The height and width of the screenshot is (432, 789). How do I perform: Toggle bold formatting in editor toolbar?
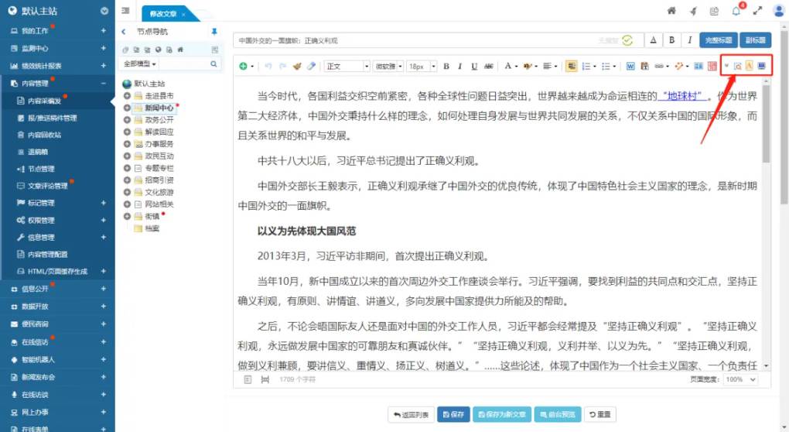click(x=446, y=67)
